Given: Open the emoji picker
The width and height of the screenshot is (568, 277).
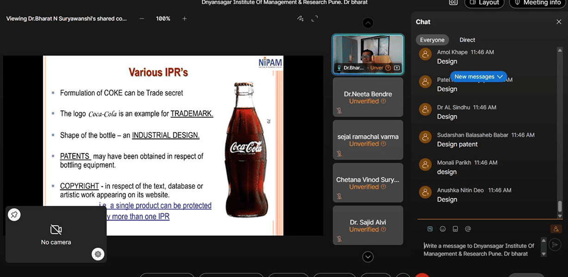Looking at the screenshot, I should pyautogui.click(x=443, y=229).
